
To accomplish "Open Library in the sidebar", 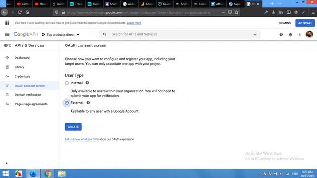I will [x=19, y=67].
